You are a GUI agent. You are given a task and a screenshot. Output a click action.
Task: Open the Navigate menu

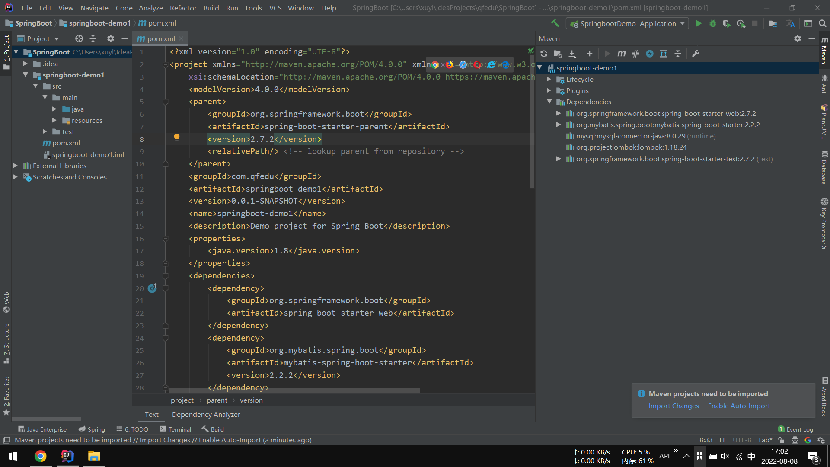pos(94,8)
